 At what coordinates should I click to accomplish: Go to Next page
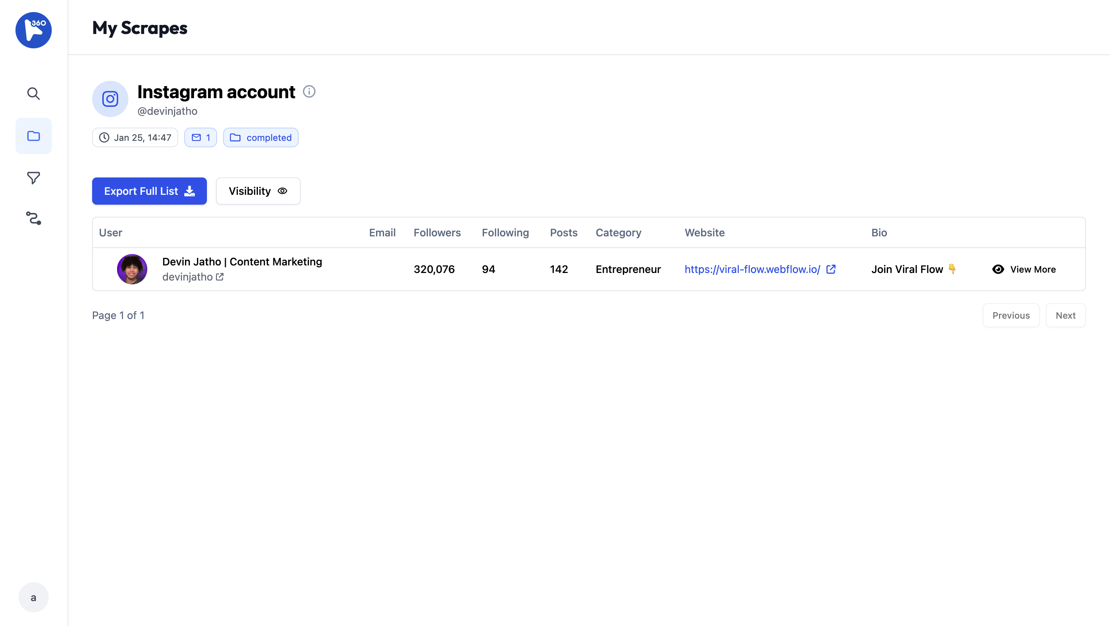(x=1065, y=315)
